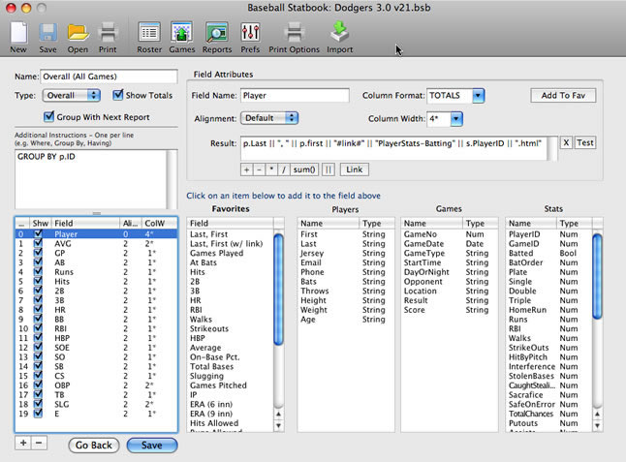Click the Go Back button
This screenshot has height=462, width=626.
(94, 446)
